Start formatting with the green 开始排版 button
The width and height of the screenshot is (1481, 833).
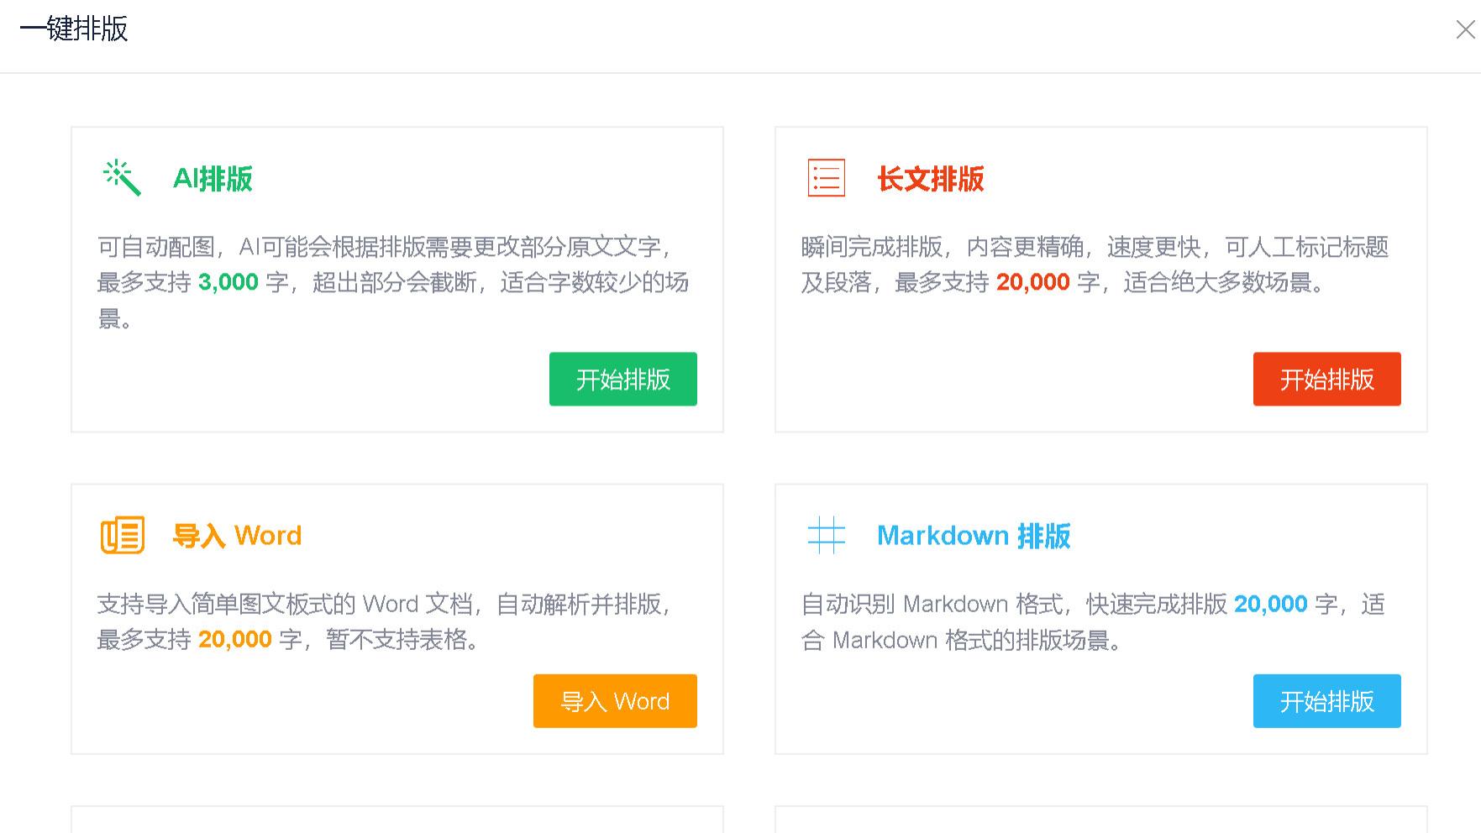[622, 380]
